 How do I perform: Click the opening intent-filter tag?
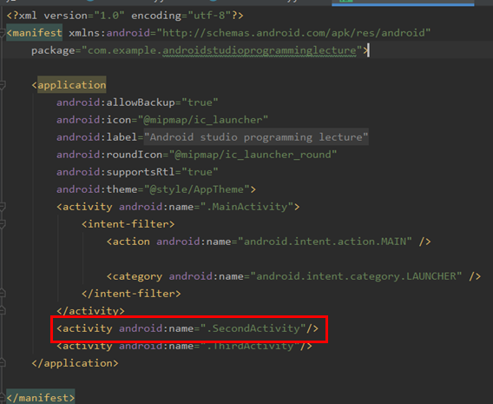tap(128, 224)
